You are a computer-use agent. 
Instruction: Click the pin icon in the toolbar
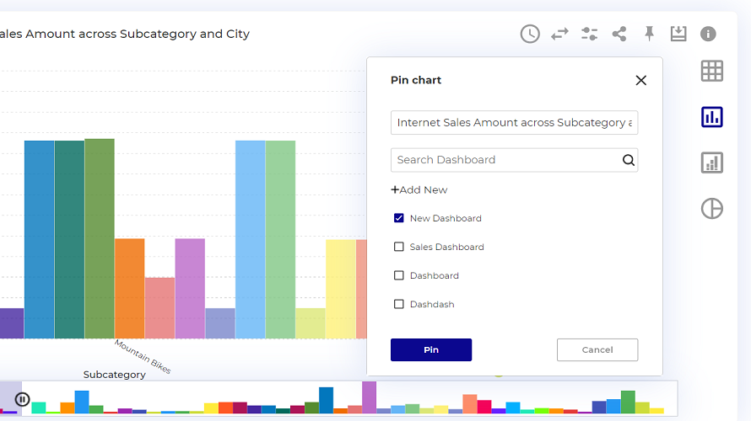click(649, 34)
